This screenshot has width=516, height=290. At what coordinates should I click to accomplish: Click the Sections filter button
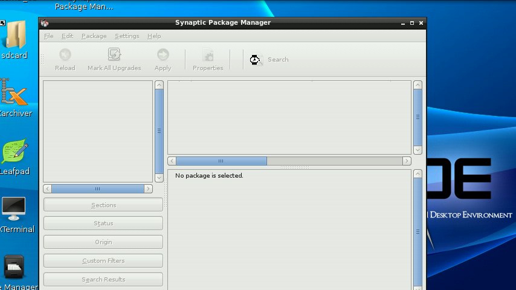click(x=103, y=205)
